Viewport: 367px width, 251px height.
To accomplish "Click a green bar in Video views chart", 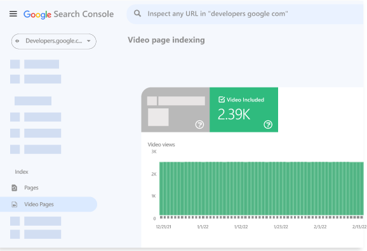I will 262,188.
